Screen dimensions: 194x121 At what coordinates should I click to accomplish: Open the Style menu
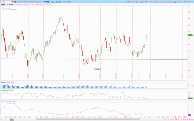158,2
